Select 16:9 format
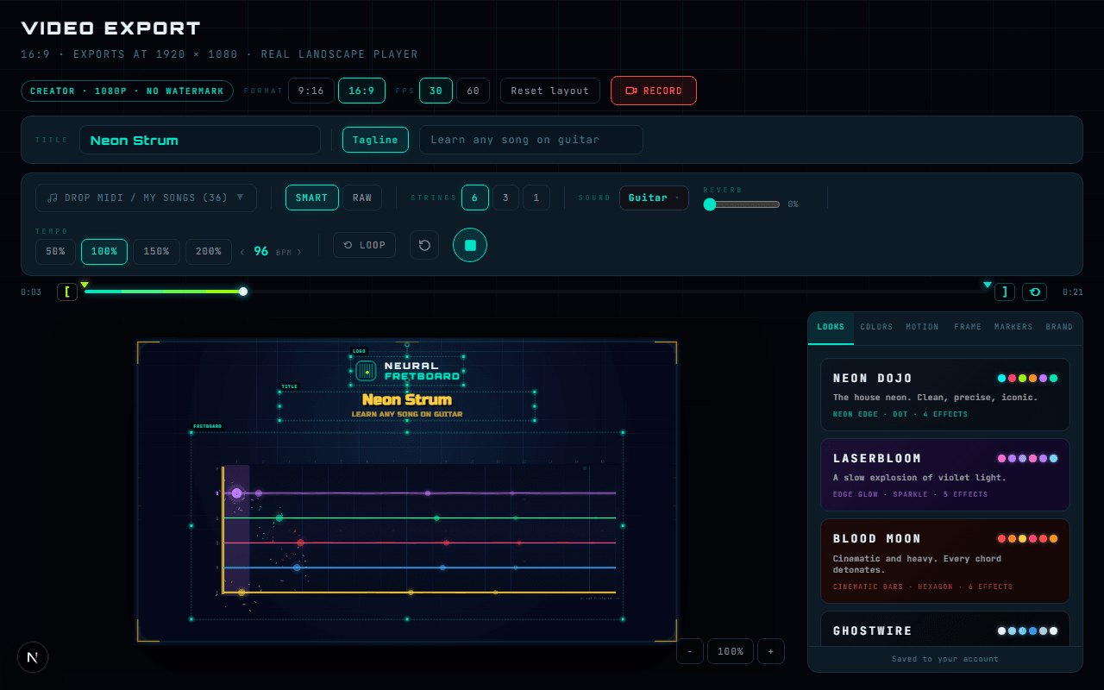Screen dimensions: 1104x690 361,91
